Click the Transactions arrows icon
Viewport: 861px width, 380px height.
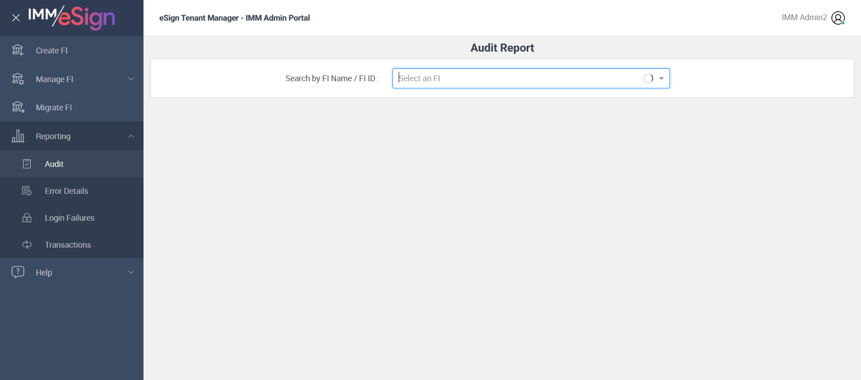click(x=27, y=245)
